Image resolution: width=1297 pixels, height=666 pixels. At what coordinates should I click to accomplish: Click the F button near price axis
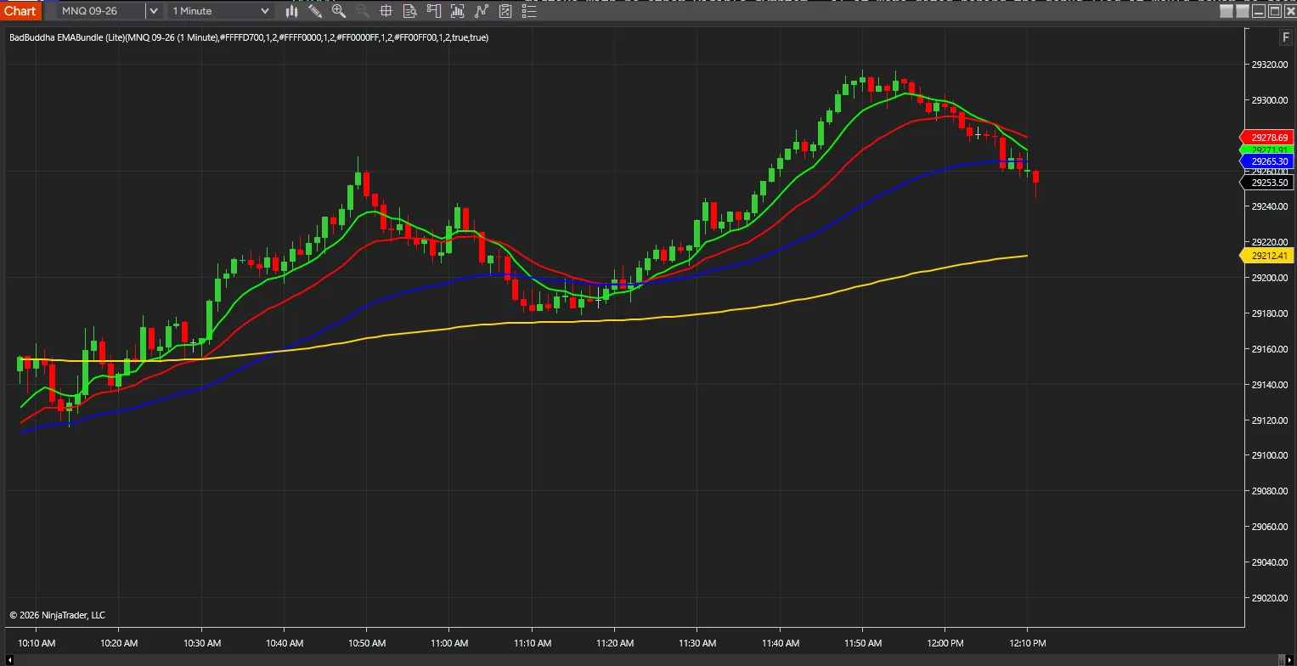[x=1285, y=37]
